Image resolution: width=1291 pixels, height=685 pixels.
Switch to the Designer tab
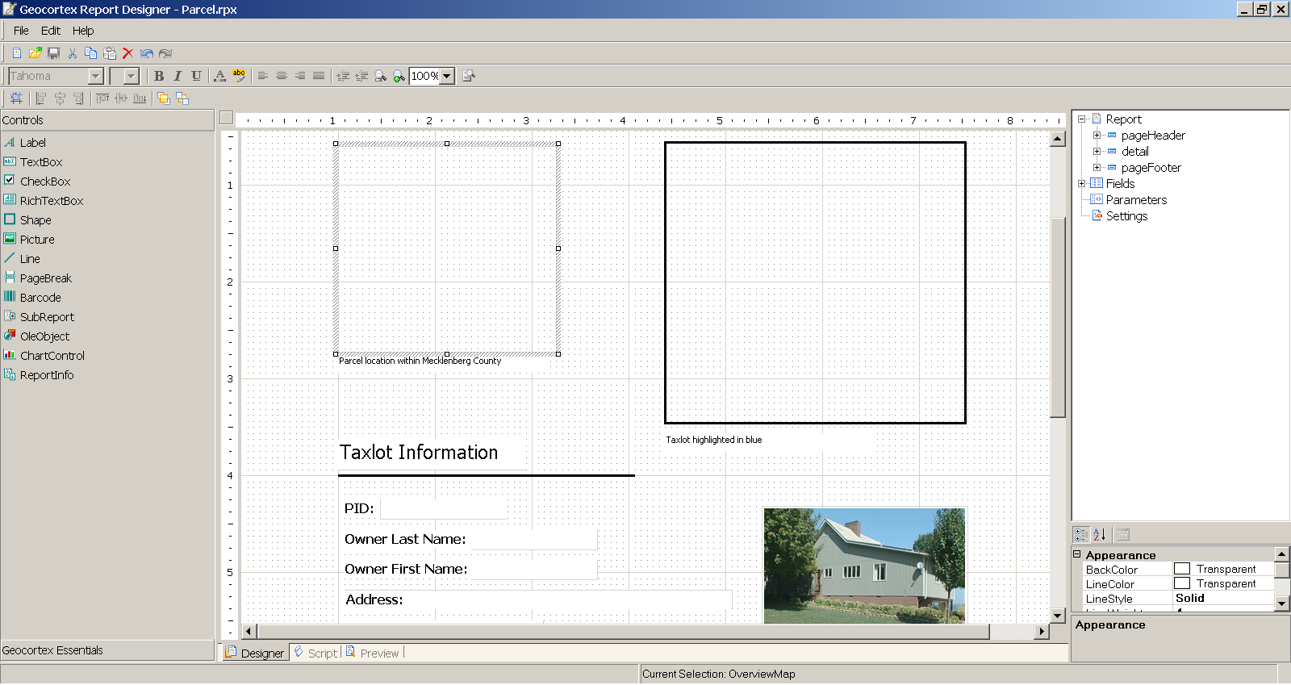pos(255,653)
